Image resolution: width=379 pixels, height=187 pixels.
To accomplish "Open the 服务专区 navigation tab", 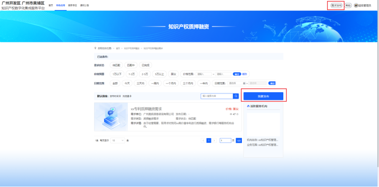I will (73, 5).
